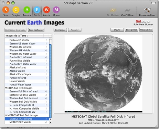Click the blue list scrollbar thumb
This screenshot has height=129, width=159.
[50, 81]
